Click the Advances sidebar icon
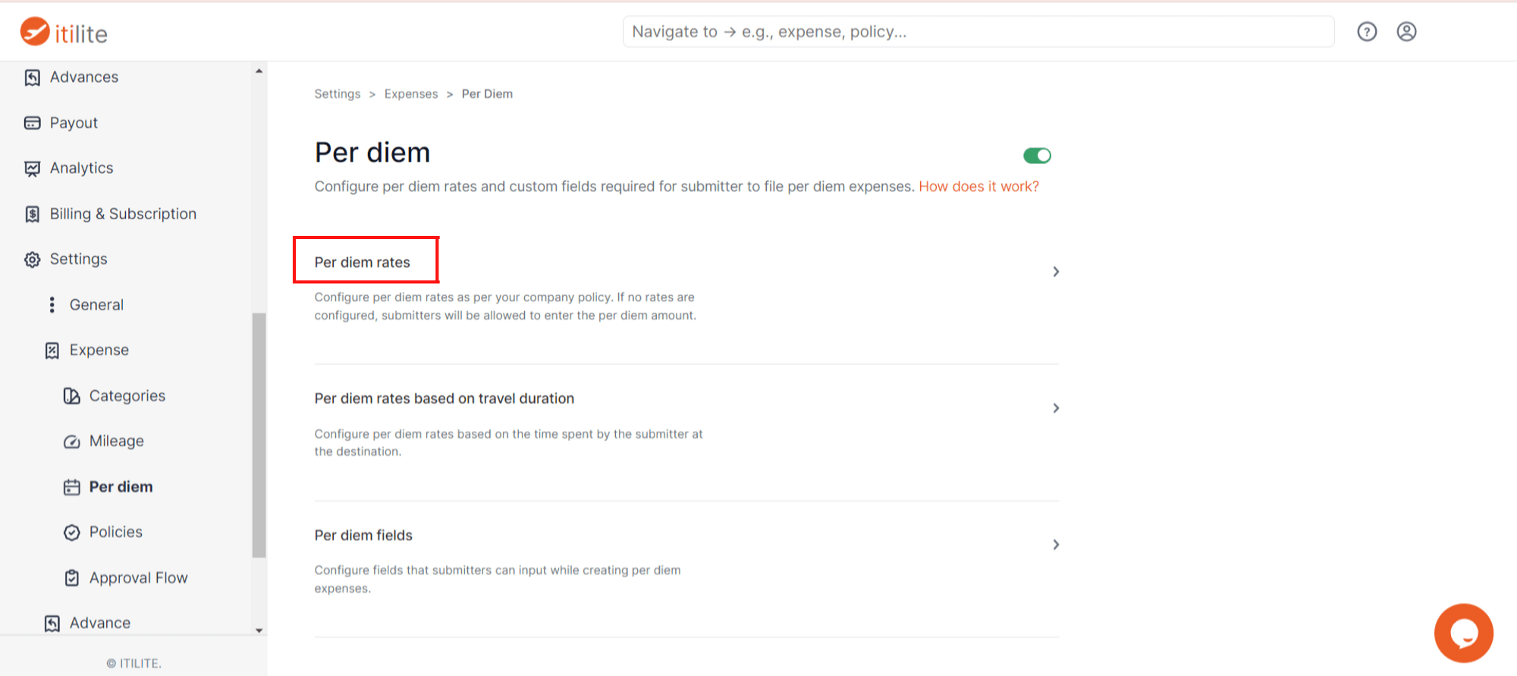This screenshot has width=1517, height=676. point(32,77)
